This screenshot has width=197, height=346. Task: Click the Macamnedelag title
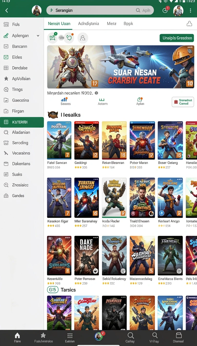tap(141, 279)
